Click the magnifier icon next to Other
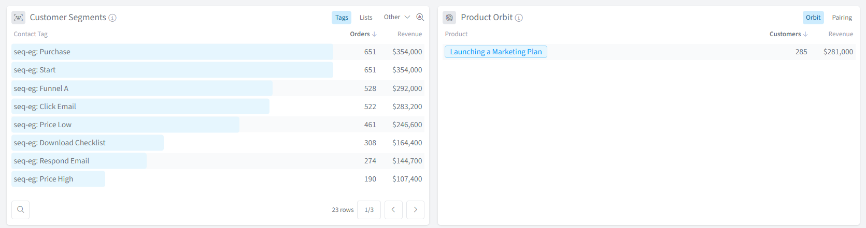Screen dimensions: 866x228 (x=420, y=18)
